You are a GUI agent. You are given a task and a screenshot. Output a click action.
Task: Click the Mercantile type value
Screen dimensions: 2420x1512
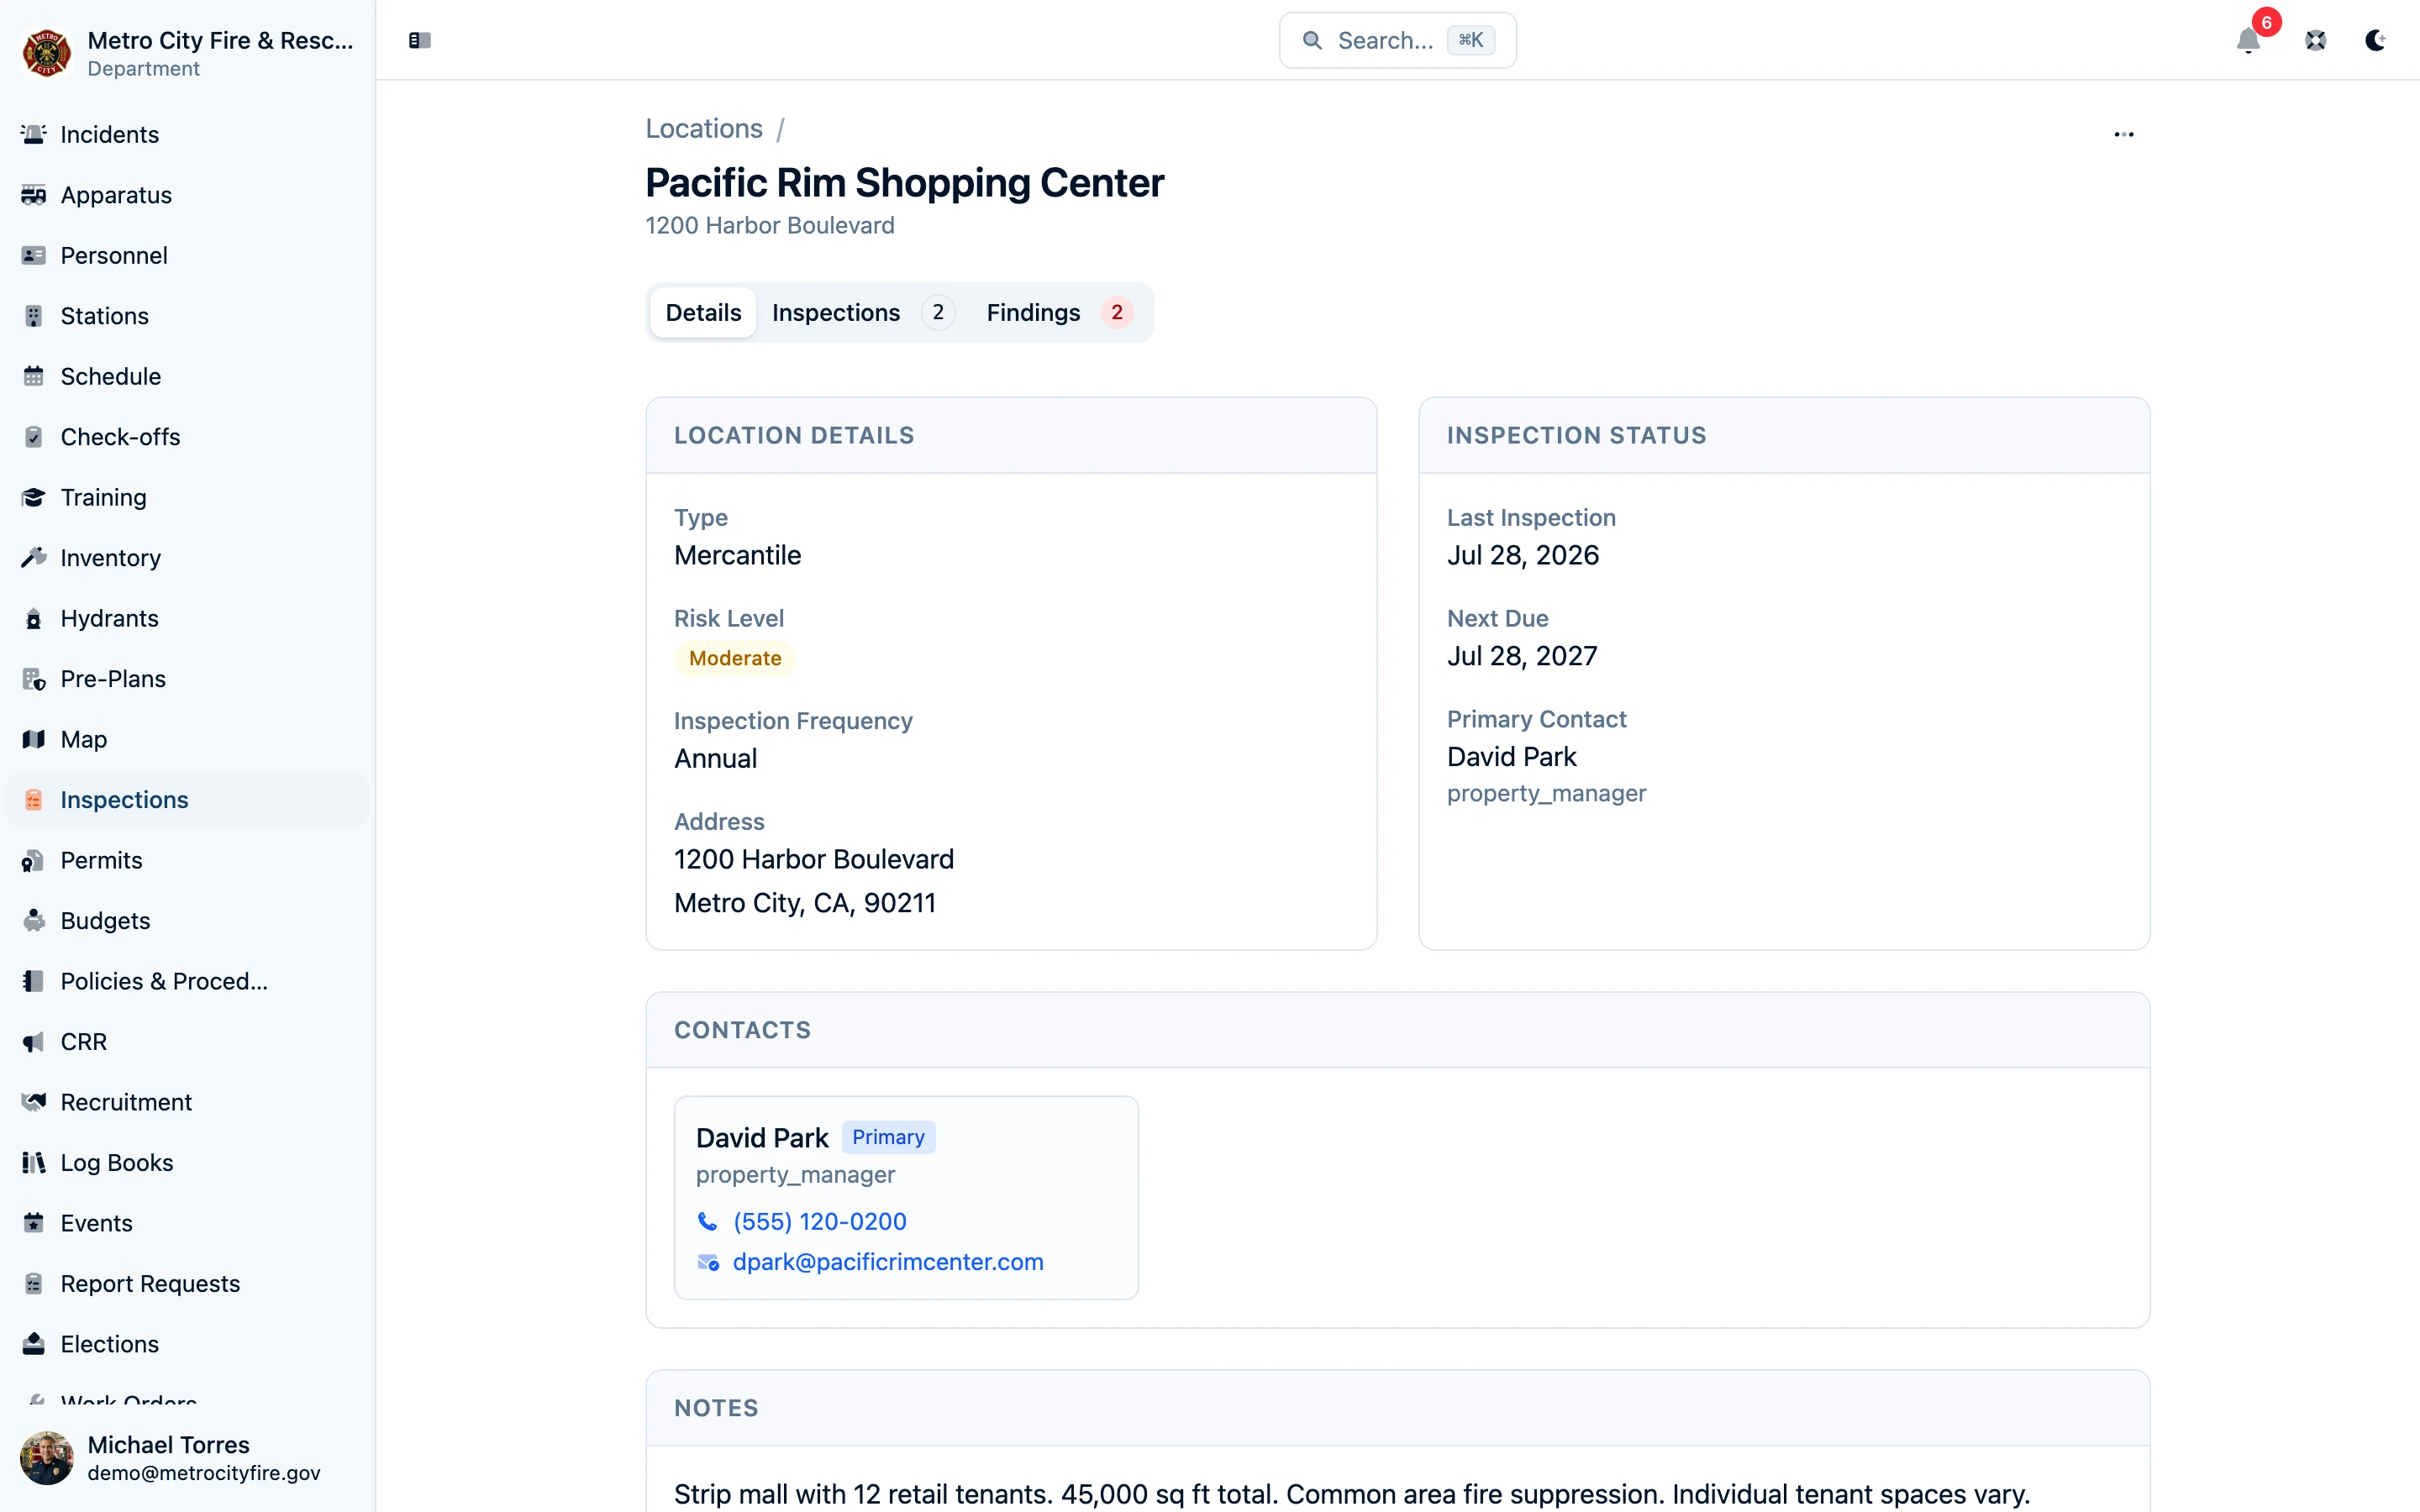tap(738, 555)
